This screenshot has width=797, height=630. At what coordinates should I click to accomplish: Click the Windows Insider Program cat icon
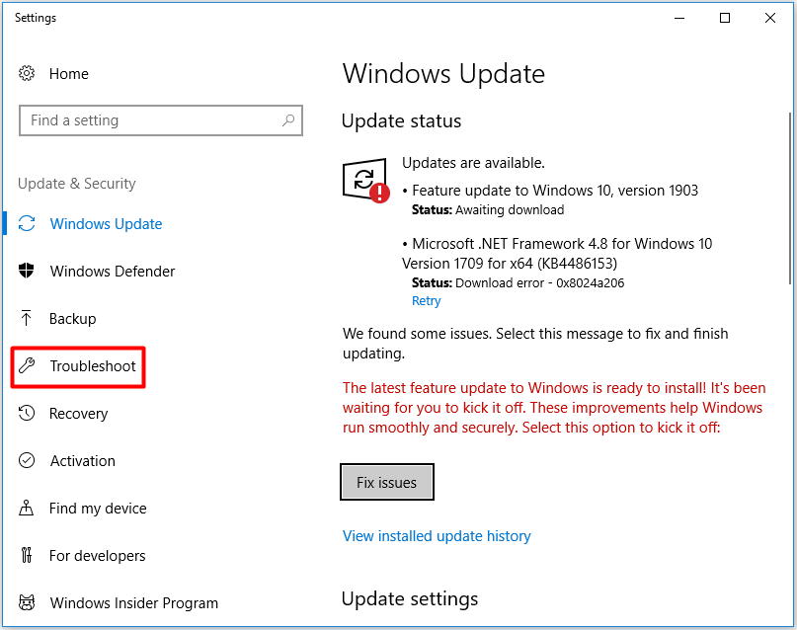click(x=27, y=602)
